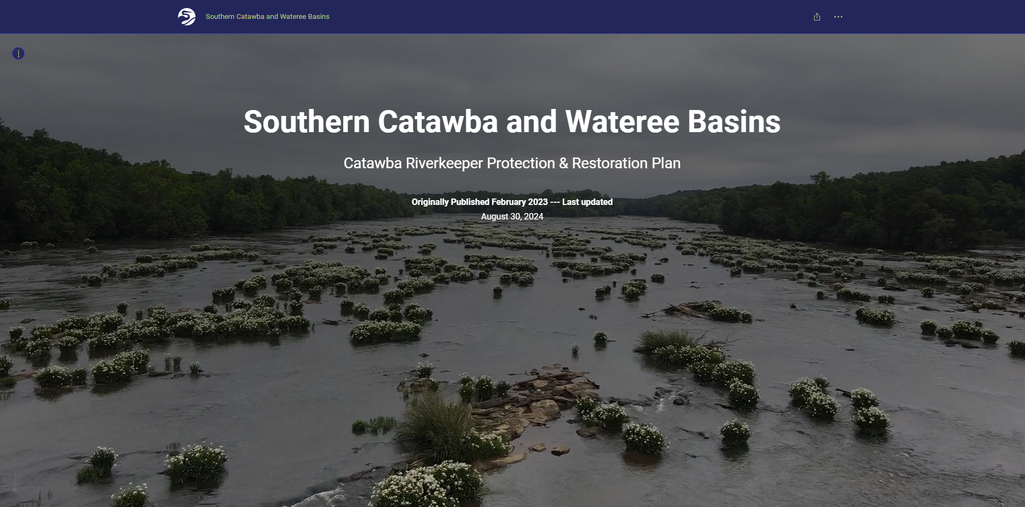This screenshot has height=507, width=1025.
Task: Click the date 'August 30, 2024'
Action: click(512, 216)
